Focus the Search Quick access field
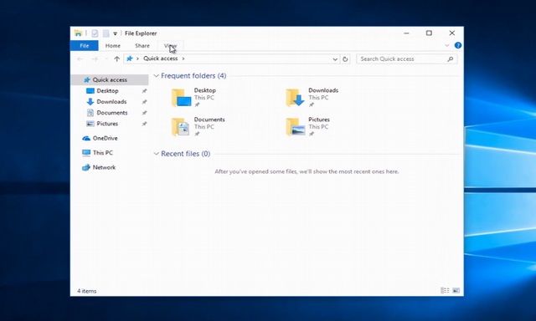536x321 pixels. 406,59
